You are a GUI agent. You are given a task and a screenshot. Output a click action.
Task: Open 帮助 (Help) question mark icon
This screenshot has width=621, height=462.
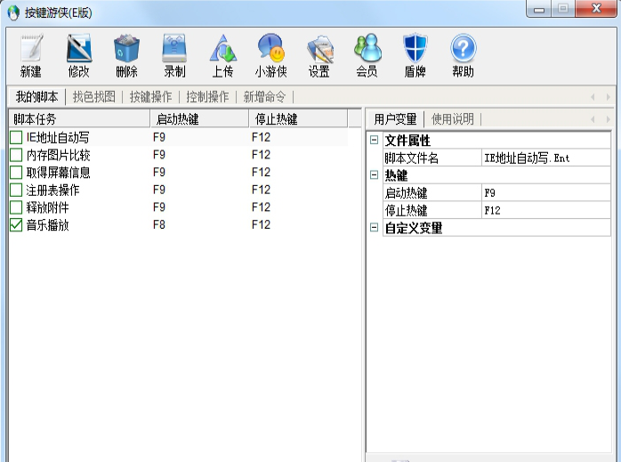point(463,48)
